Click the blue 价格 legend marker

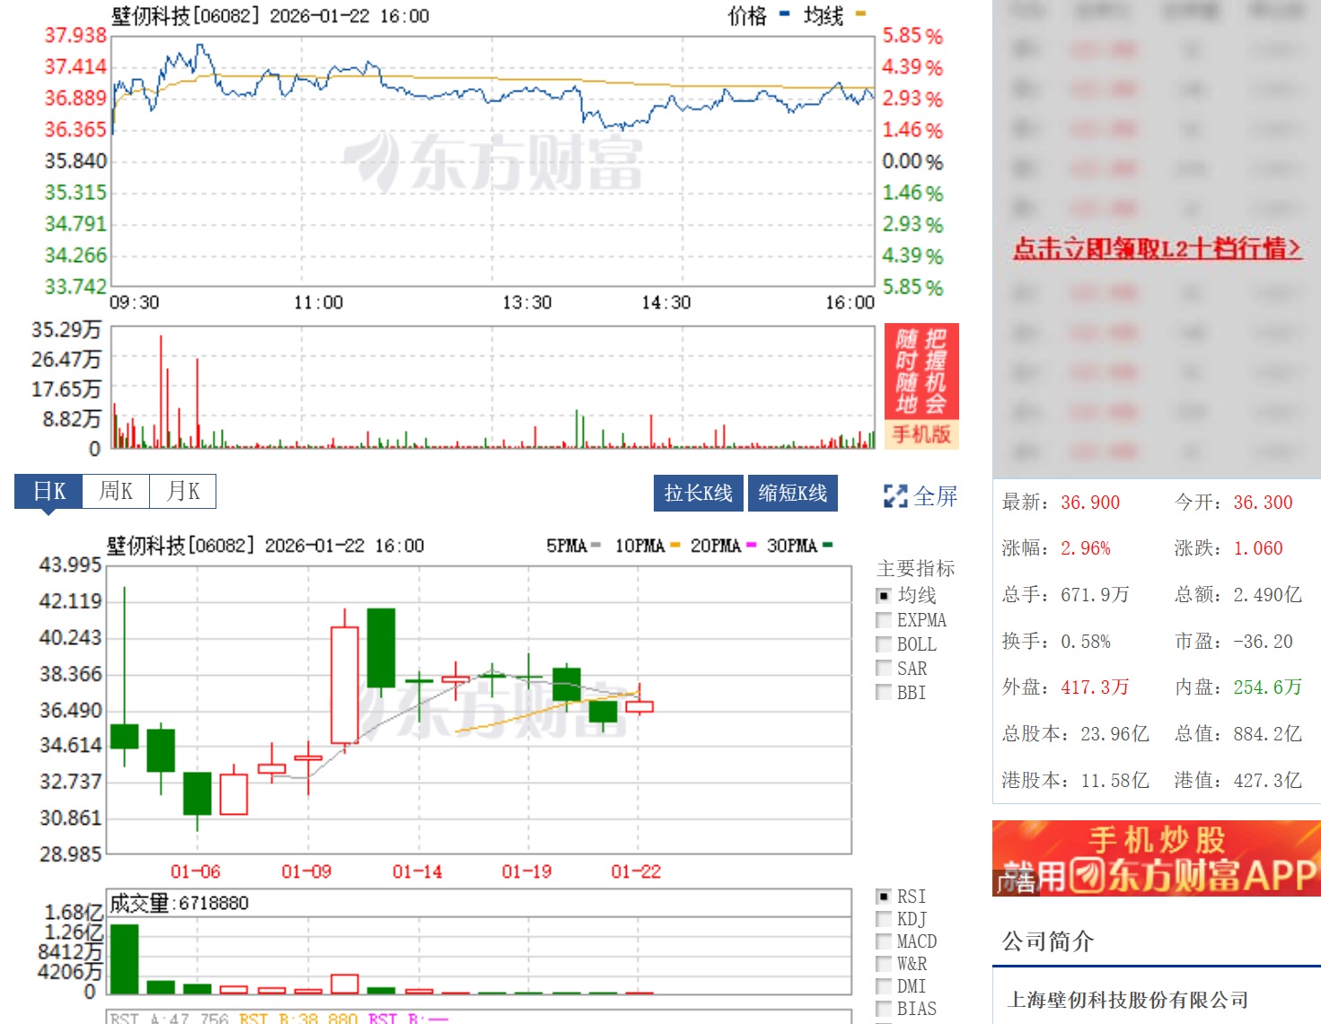tap(785, 14)
